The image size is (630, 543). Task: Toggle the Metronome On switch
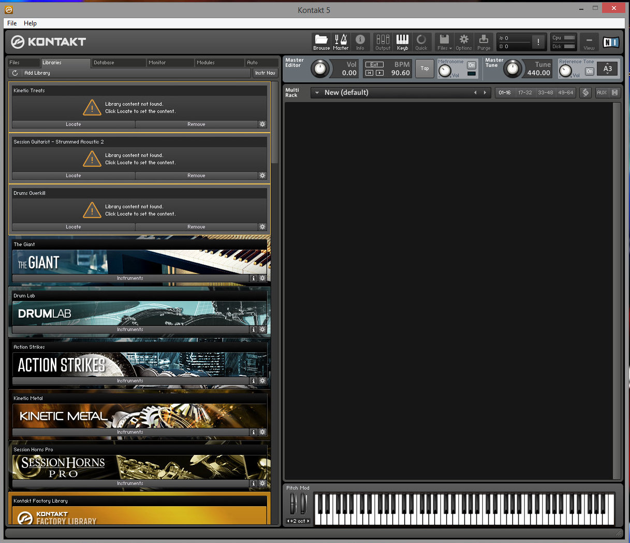click(x=472, y=65)
